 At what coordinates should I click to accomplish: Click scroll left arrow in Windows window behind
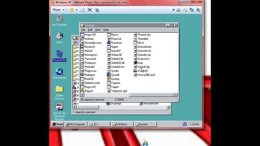[75, 107]
